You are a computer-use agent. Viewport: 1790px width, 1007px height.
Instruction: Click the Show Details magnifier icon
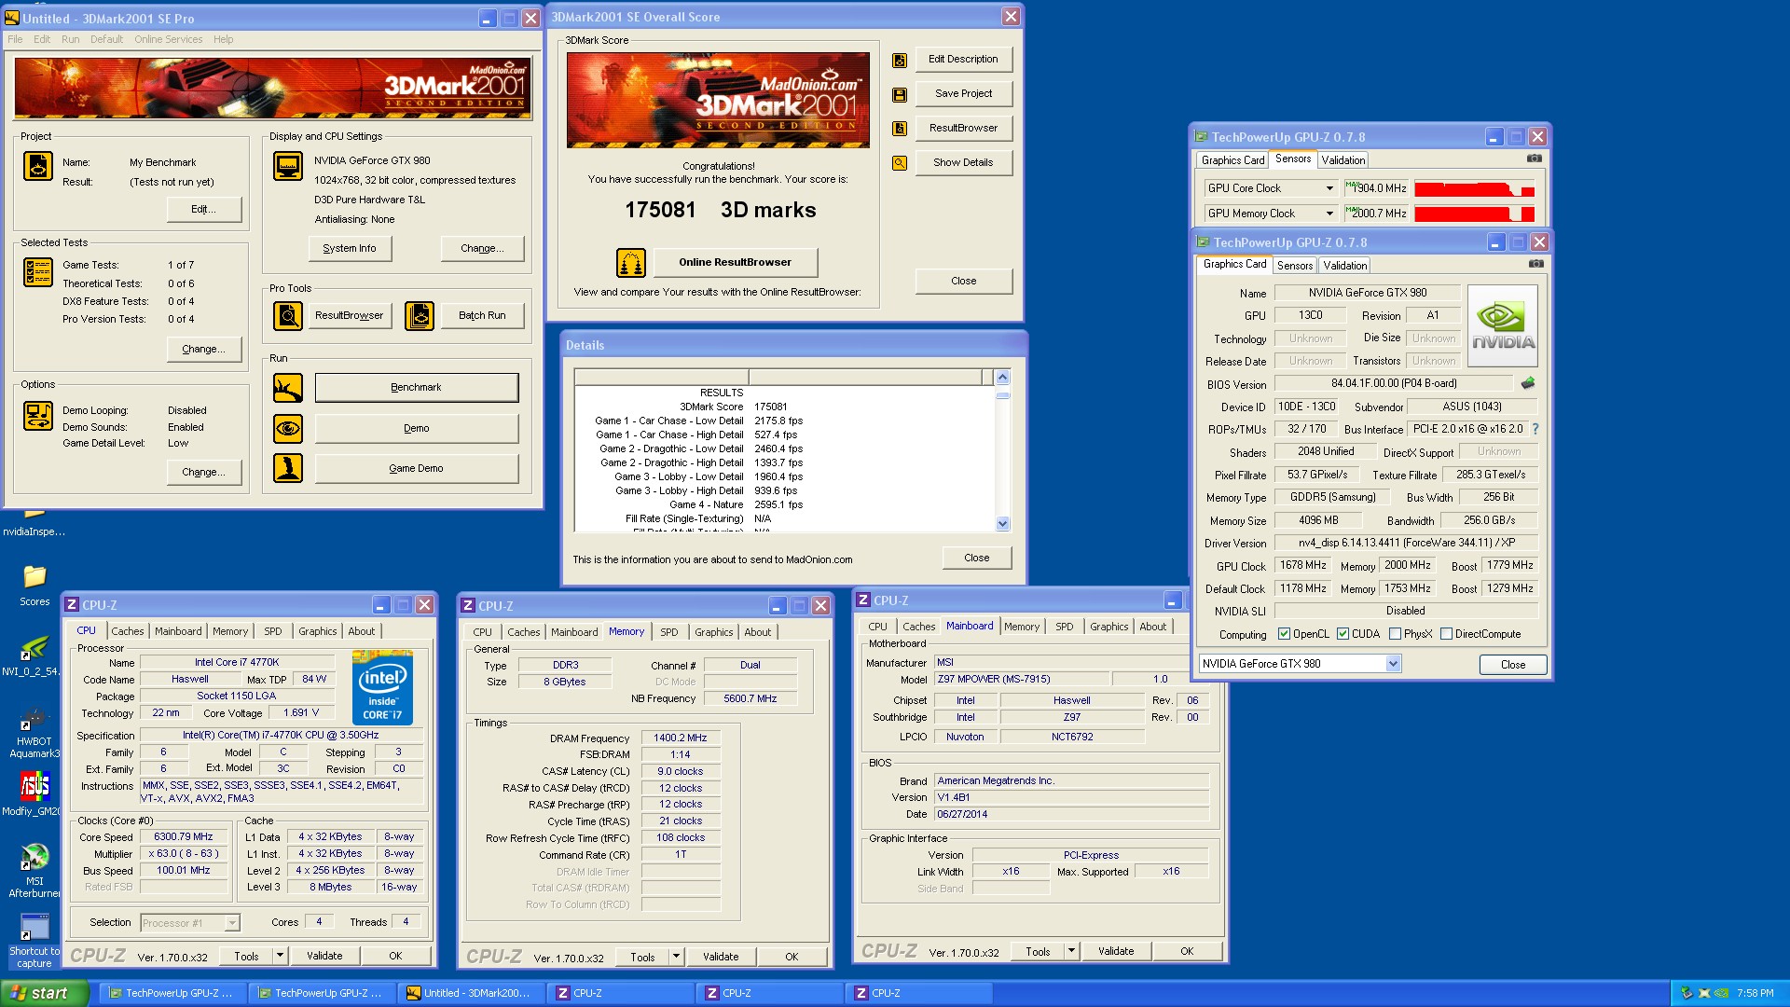pos(900,163)
